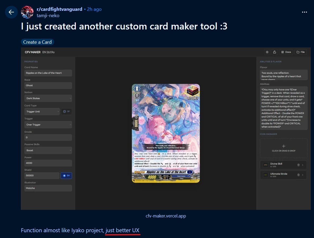This screenshot has height=238, width=314.
Task: Open the subreddit avatar of r/cardfightvanguard
Action: (x=27, y=12)
